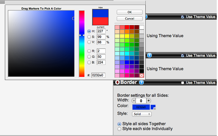The height and width of the screenshot is (136, 218).
Task: Click the Border section help icon
Action: [x=141, y=82]
